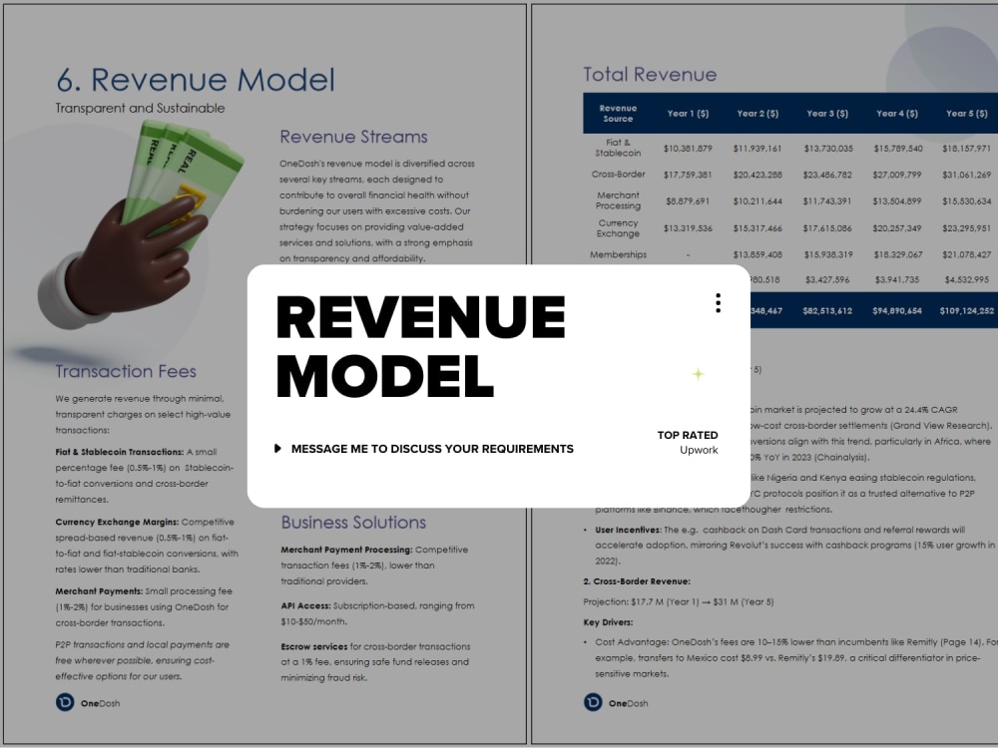Click the P2P transactions italic note
Image resolution: width=998 pixels, height=748 pixels.
click(143, 661)
